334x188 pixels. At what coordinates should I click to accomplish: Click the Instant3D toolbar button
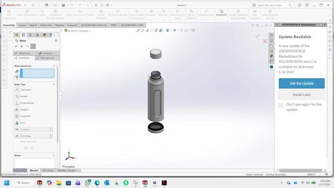[x=222, y=13]
